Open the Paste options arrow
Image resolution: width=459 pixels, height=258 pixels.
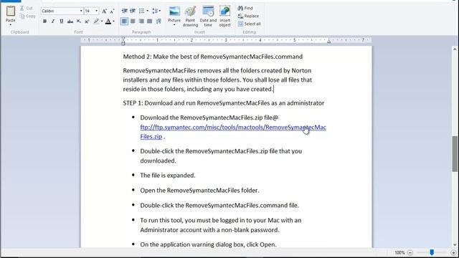tap(11, 24)
